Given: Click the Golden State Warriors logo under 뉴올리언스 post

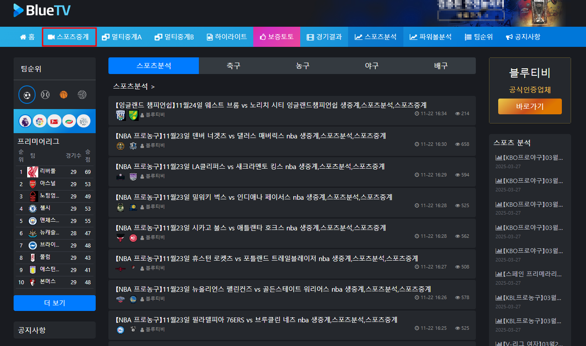Looking at the screenshot, I should [133, 299].
